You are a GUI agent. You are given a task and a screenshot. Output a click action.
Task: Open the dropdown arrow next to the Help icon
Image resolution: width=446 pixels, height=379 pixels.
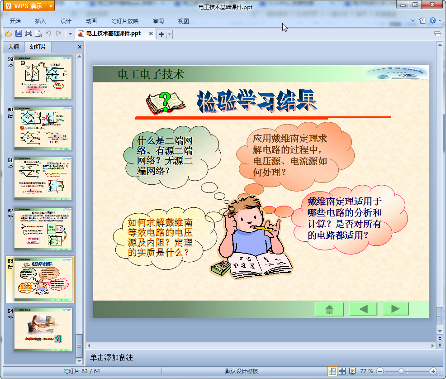pyautogui.click(x=440, y=20)
